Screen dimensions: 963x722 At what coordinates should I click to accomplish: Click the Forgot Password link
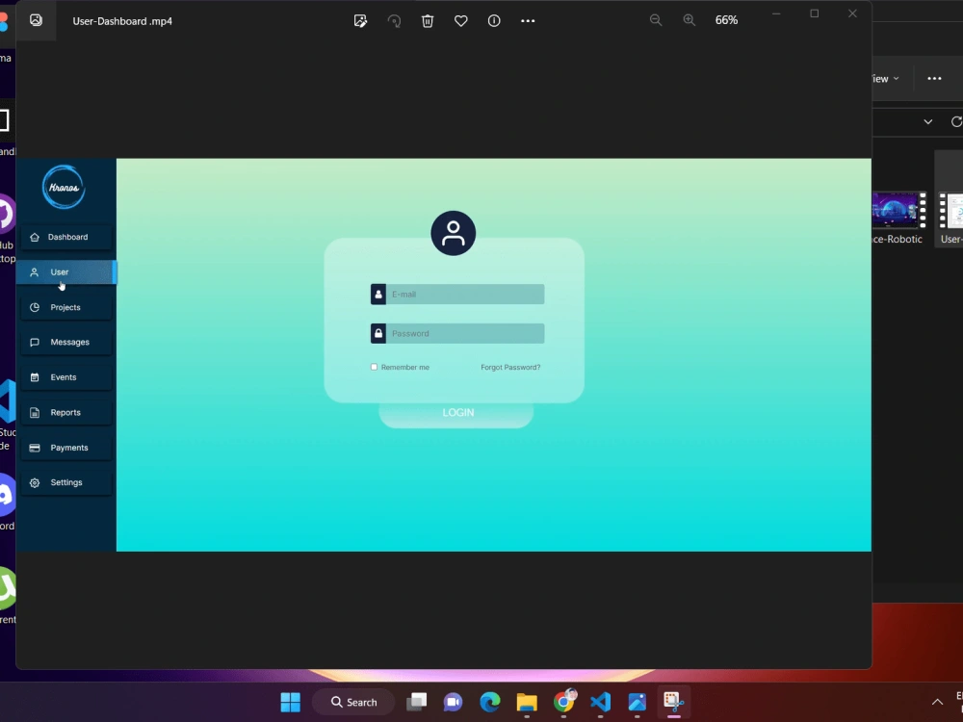(x=510, y=367)
